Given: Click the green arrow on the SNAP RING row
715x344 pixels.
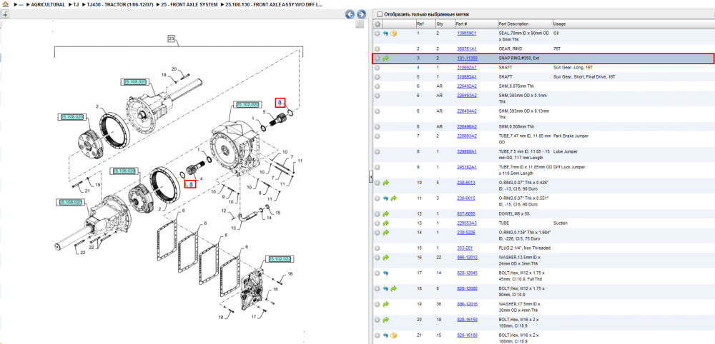Looking at the screenshot, I should (386, 59).
